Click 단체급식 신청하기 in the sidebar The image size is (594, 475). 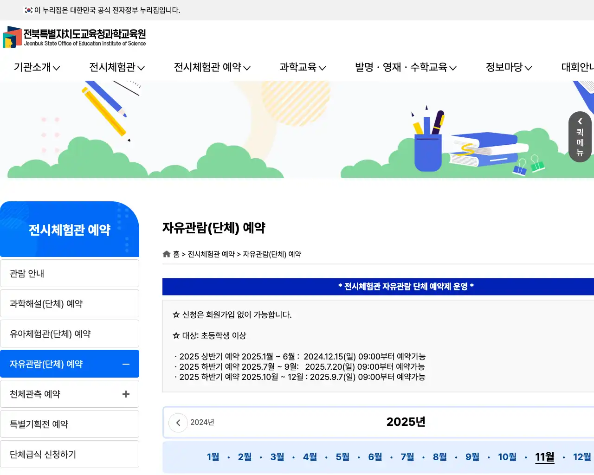point(70,454)
